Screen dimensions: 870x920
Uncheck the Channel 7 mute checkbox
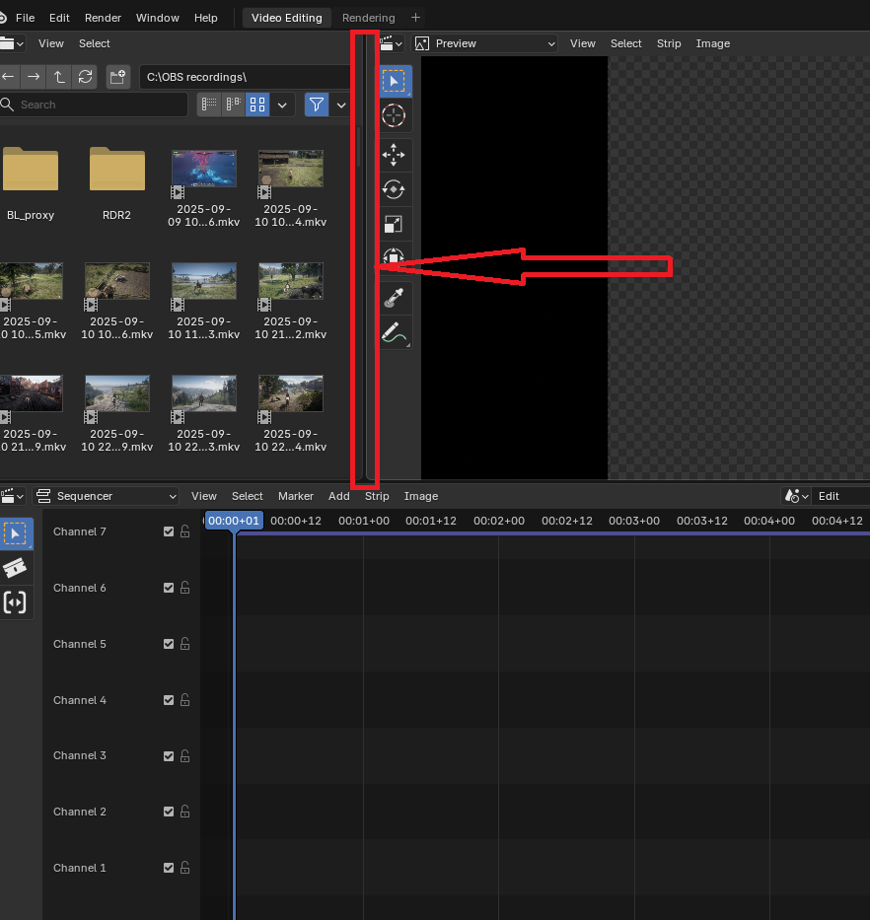pos(169,531)
